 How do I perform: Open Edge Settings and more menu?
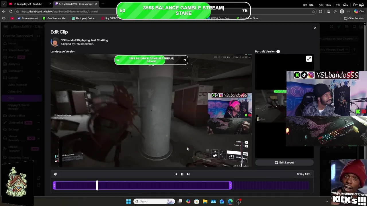click(x=349, y=11)
